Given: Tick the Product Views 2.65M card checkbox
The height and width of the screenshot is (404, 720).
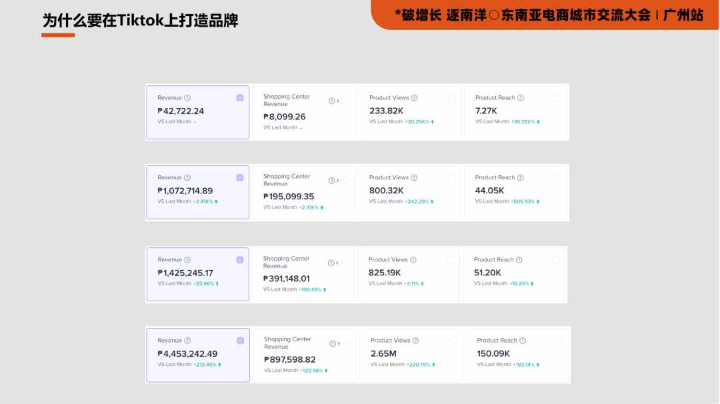Looking at the screenshot, I should point(453,341).
